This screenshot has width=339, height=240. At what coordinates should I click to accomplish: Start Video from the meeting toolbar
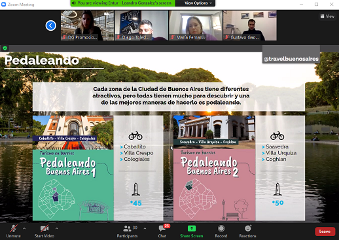tap(45, 231)
